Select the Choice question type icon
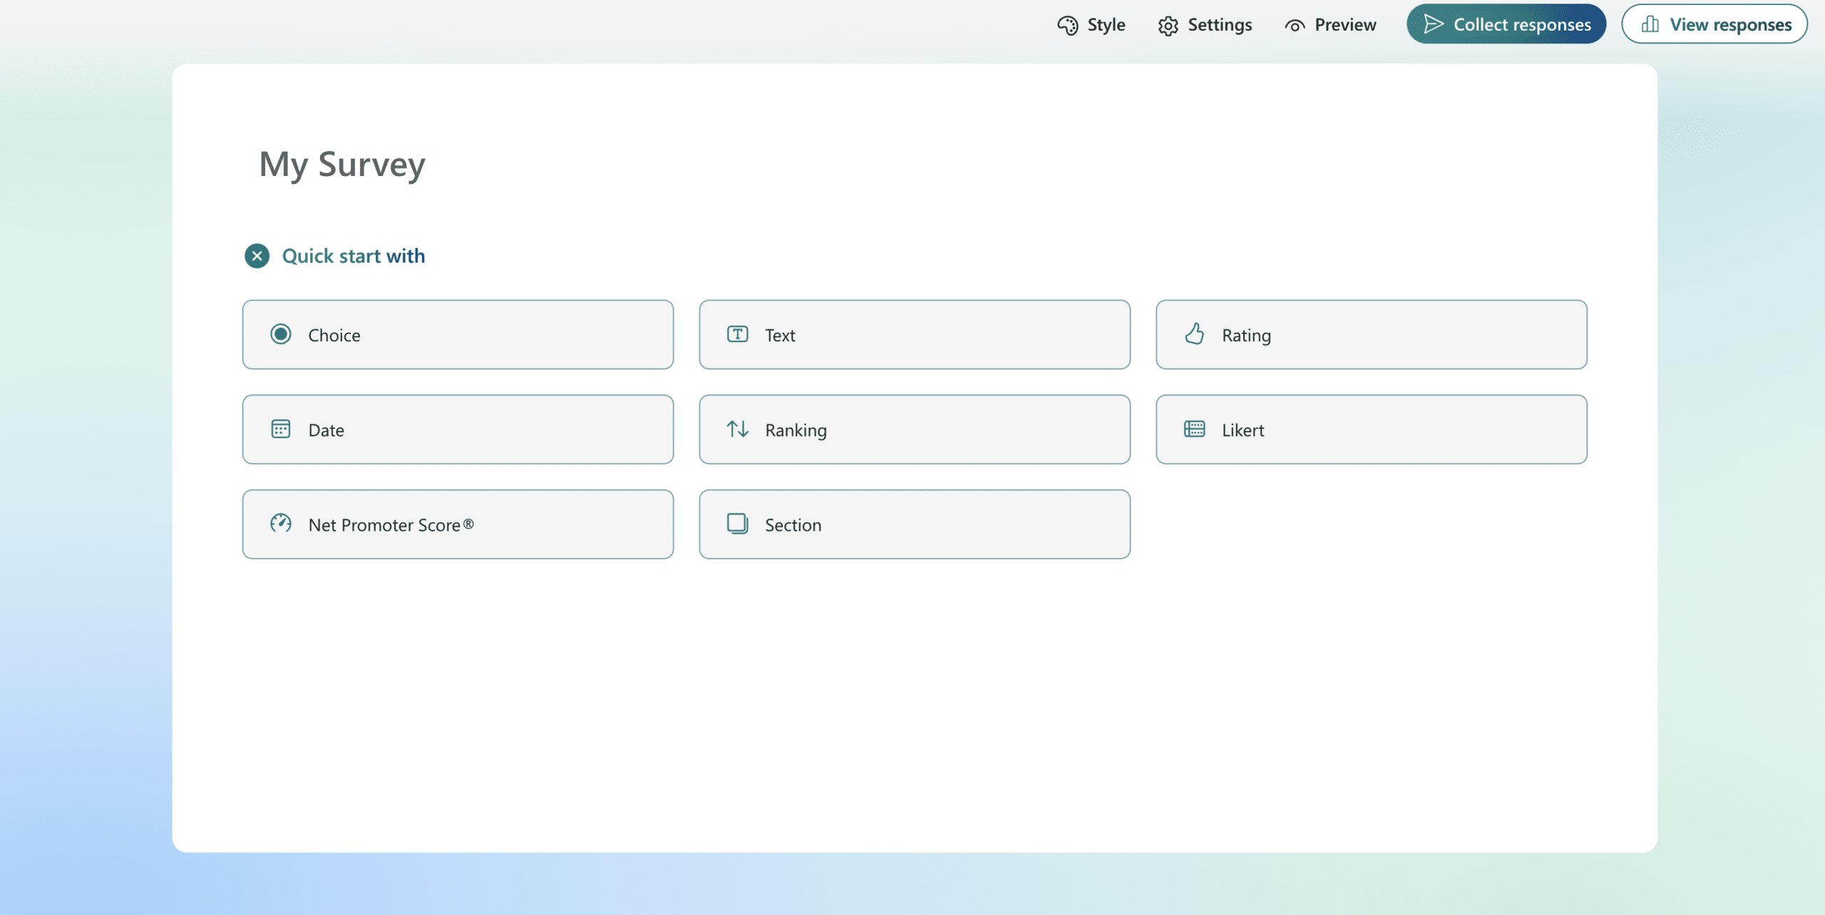Screen dimensions: 1825x915 pyautogui.click(x=281, y=334)
